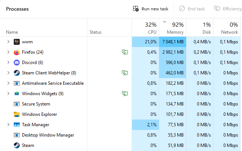
Task: Click the 182,2 MB memory cell
Action: [173, 83]
